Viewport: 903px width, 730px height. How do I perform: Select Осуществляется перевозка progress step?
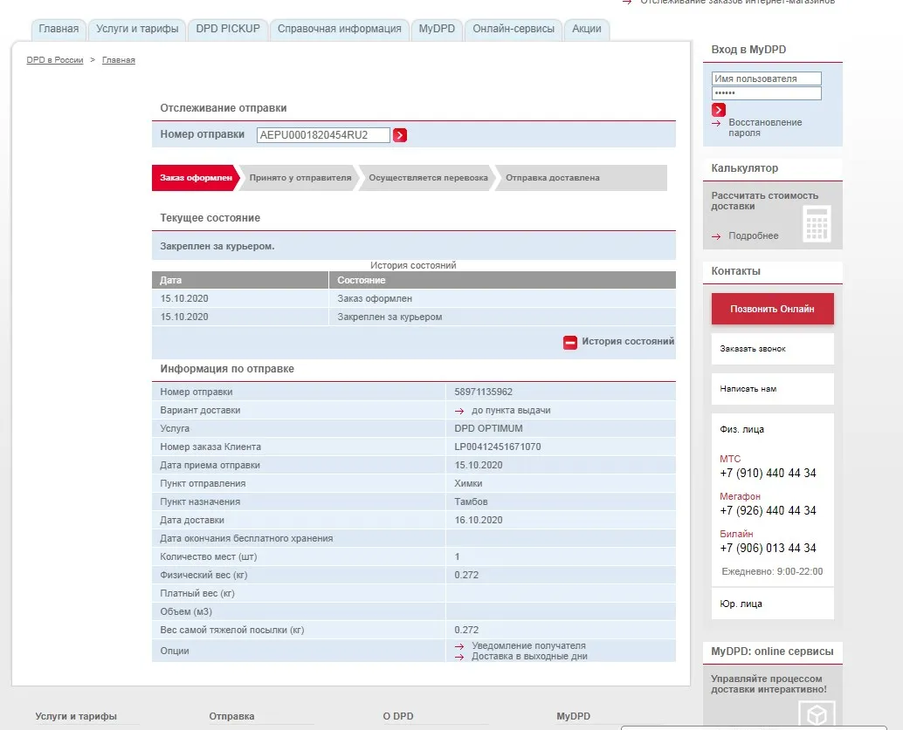(428, 178)
